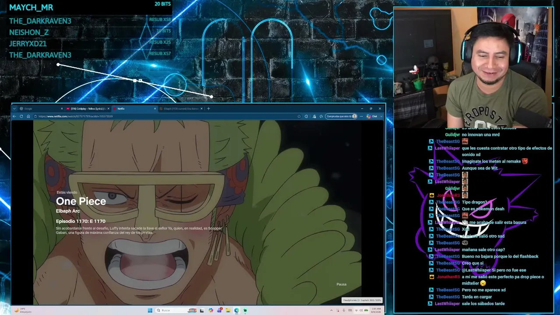This screenshot has width=560, height=315.
Task: Open the Copilot Chat sidebar
Action: click(372, 116)
